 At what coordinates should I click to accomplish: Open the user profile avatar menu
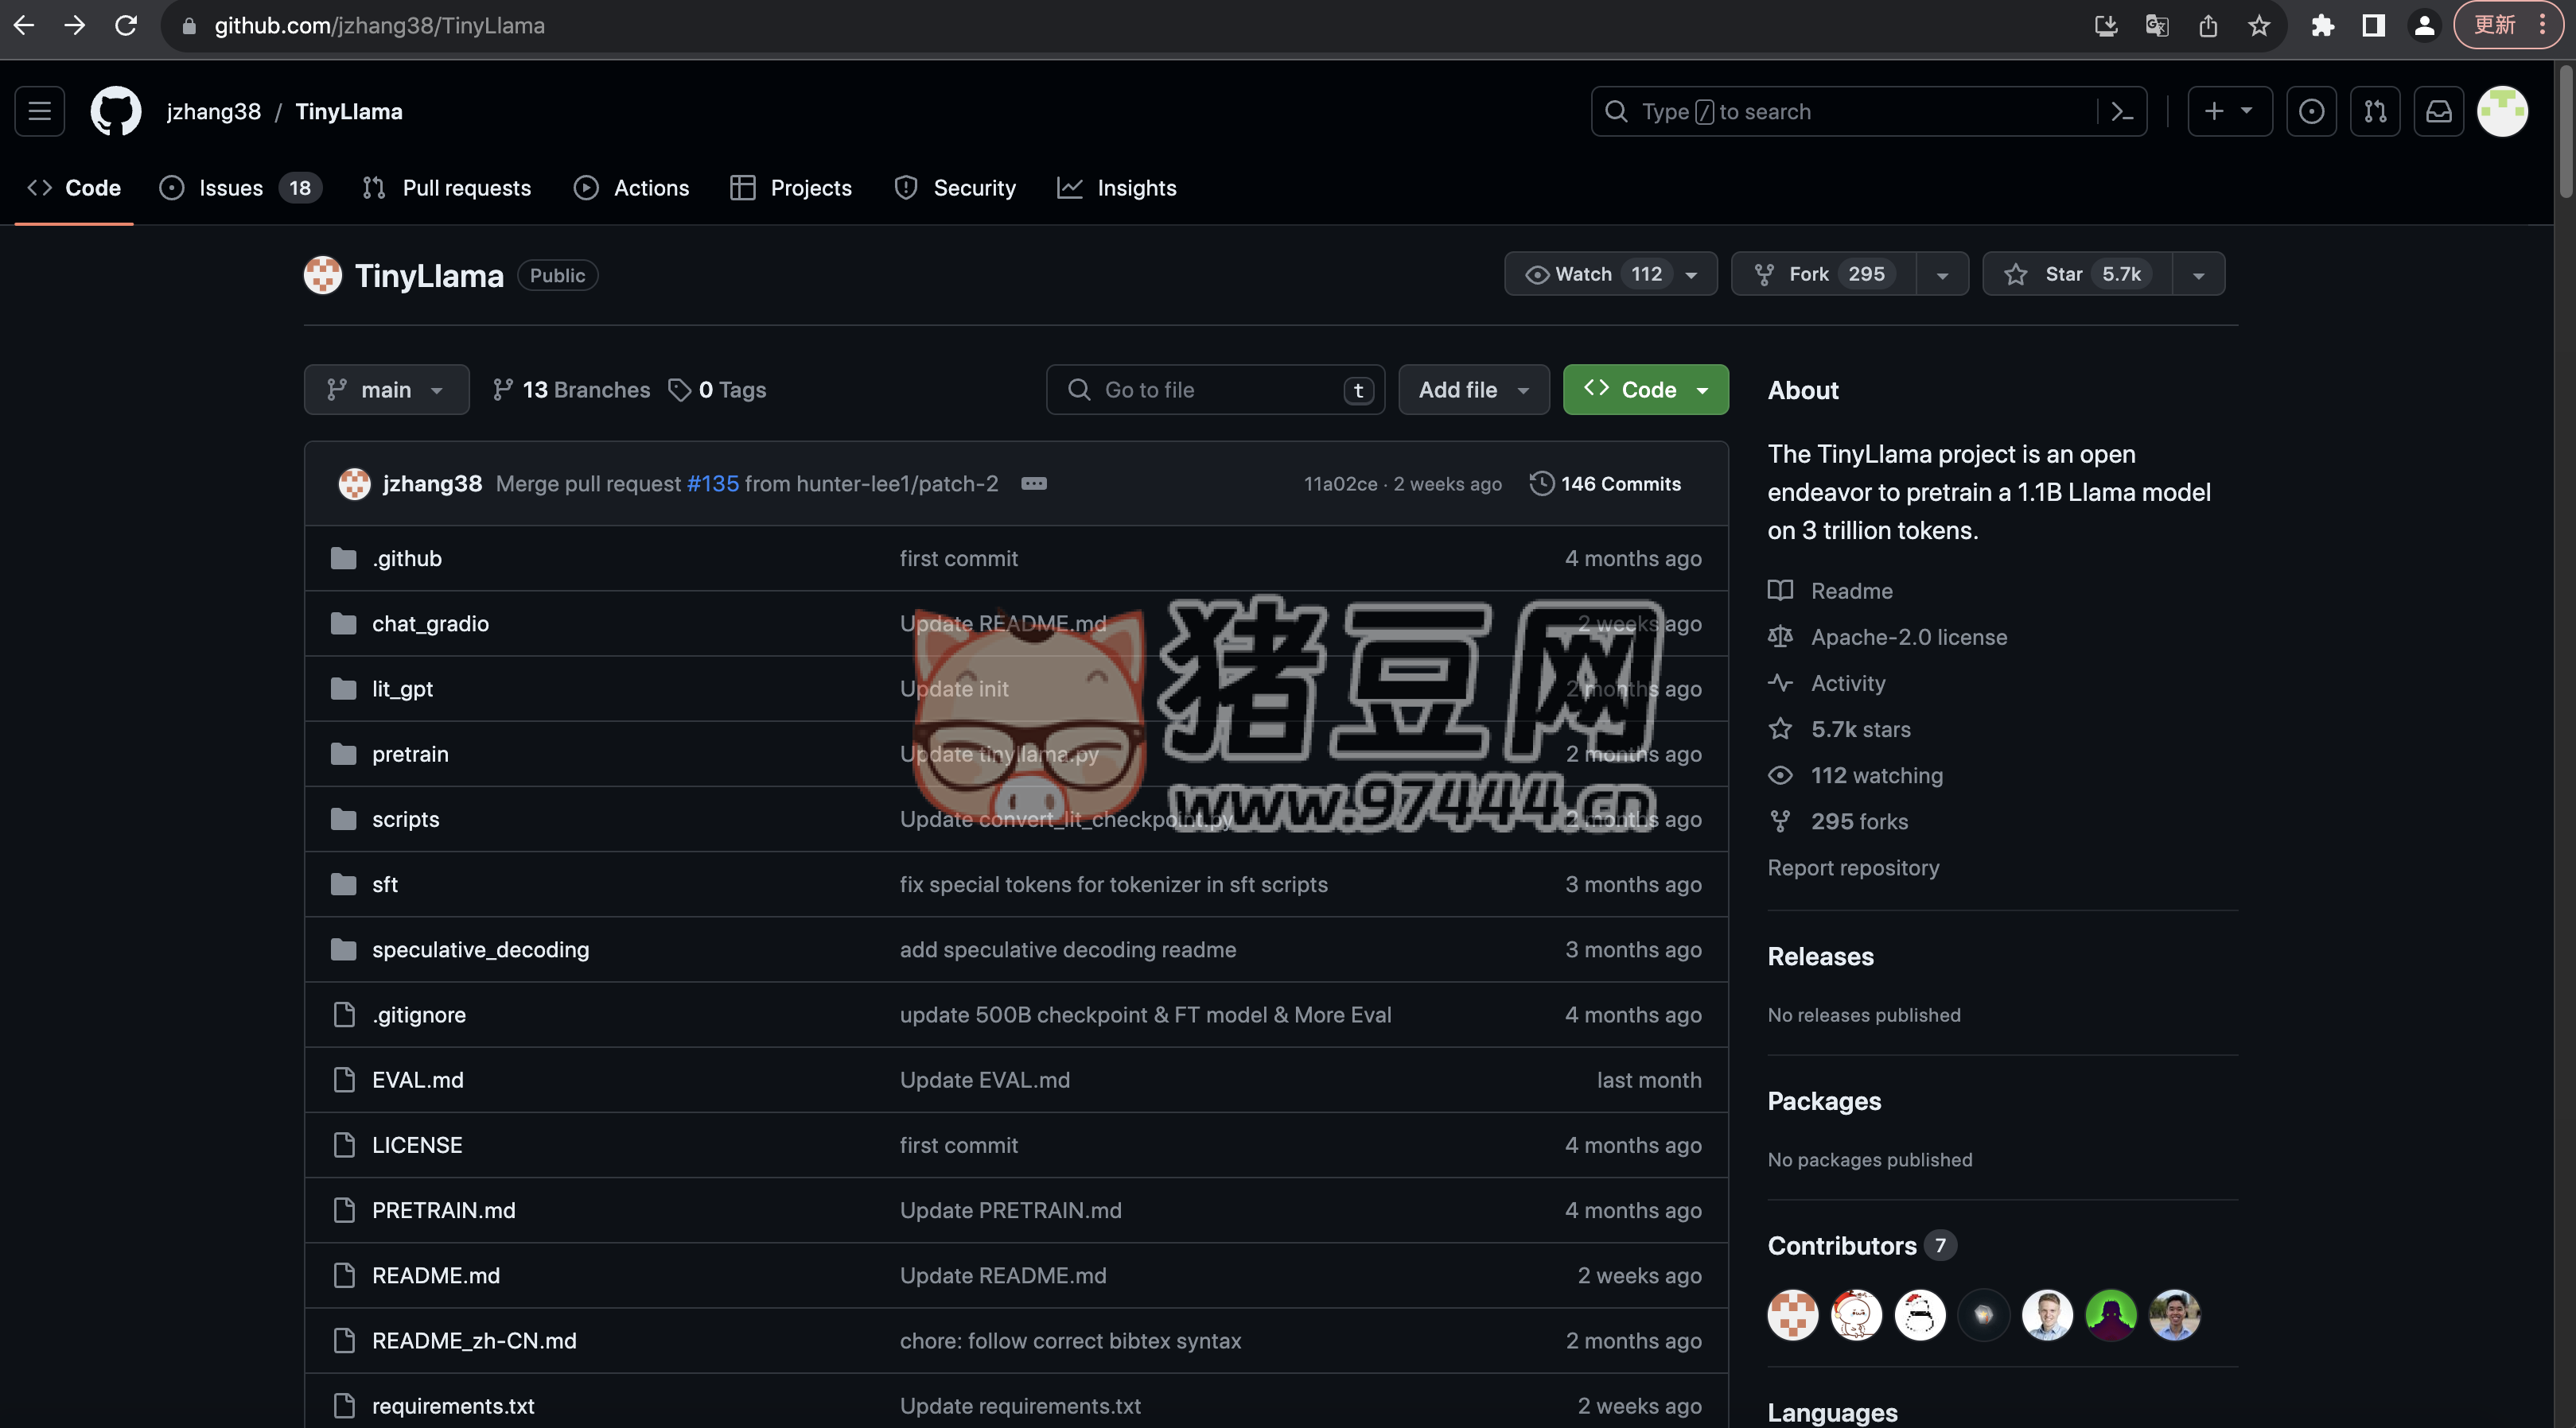(2503, 111)
